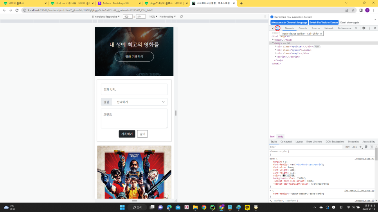This screenshot has width=378, height=212.
Task: Click the dark 기록하기 submit button
Action: click(x=127, y=134)
